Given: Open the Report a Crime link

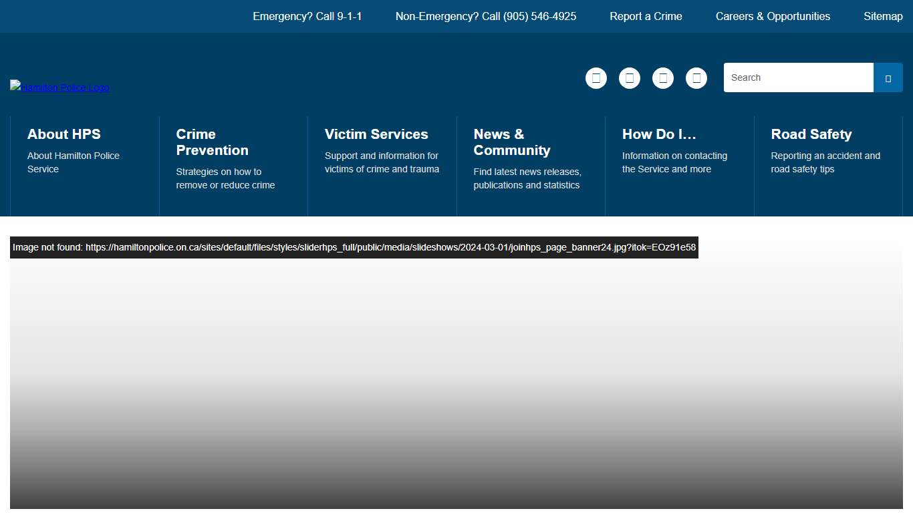Looking at the screenshot, I should (x=646, y=16).
